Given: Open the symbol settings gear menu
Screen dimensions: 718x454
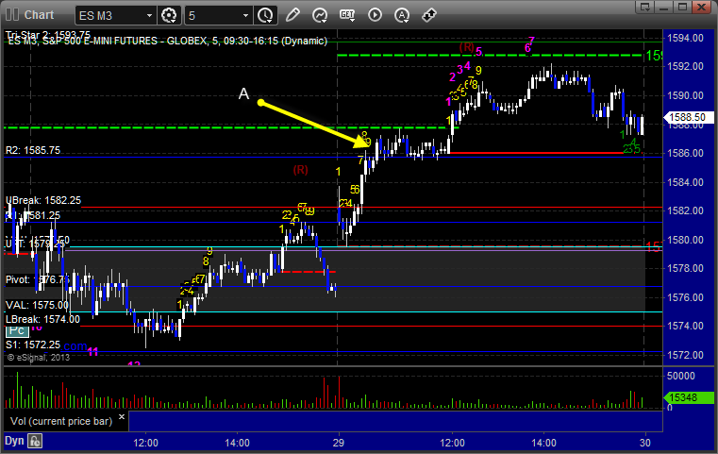Looking at the screenshot, I should click(169, 16).
